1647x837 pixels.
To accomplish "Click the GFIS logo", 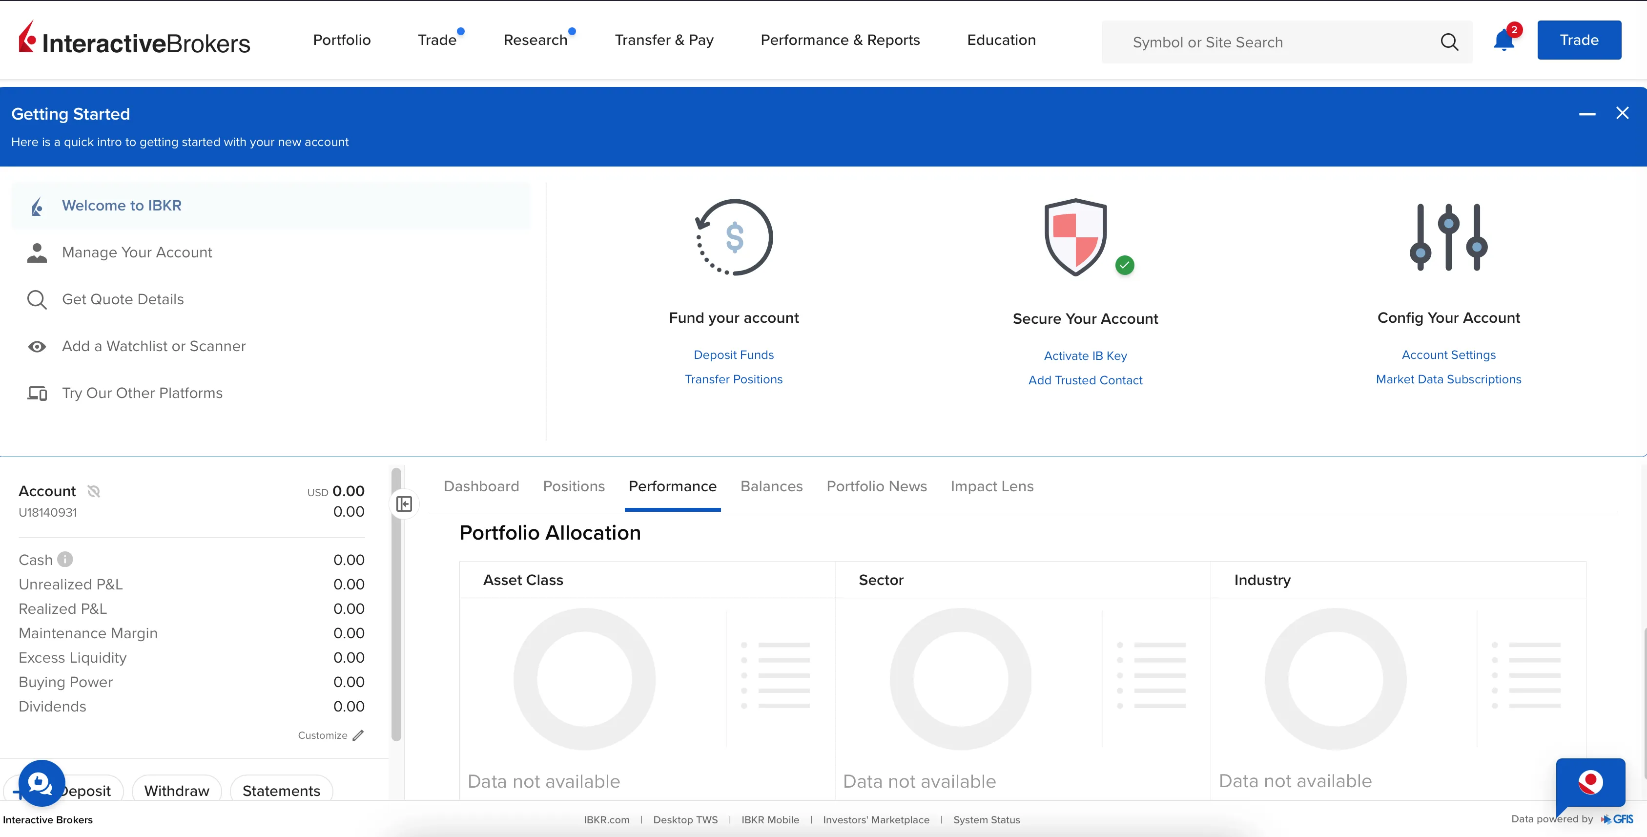I will [1617, 819].
